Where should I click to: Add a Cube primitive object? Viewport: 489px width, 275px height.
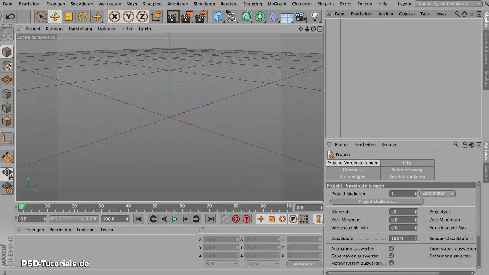tap(218, 17)
